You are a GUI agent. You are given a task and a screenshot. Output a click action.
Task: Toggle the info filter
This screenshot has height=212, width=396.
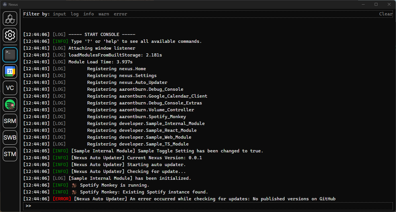point(89,14)
